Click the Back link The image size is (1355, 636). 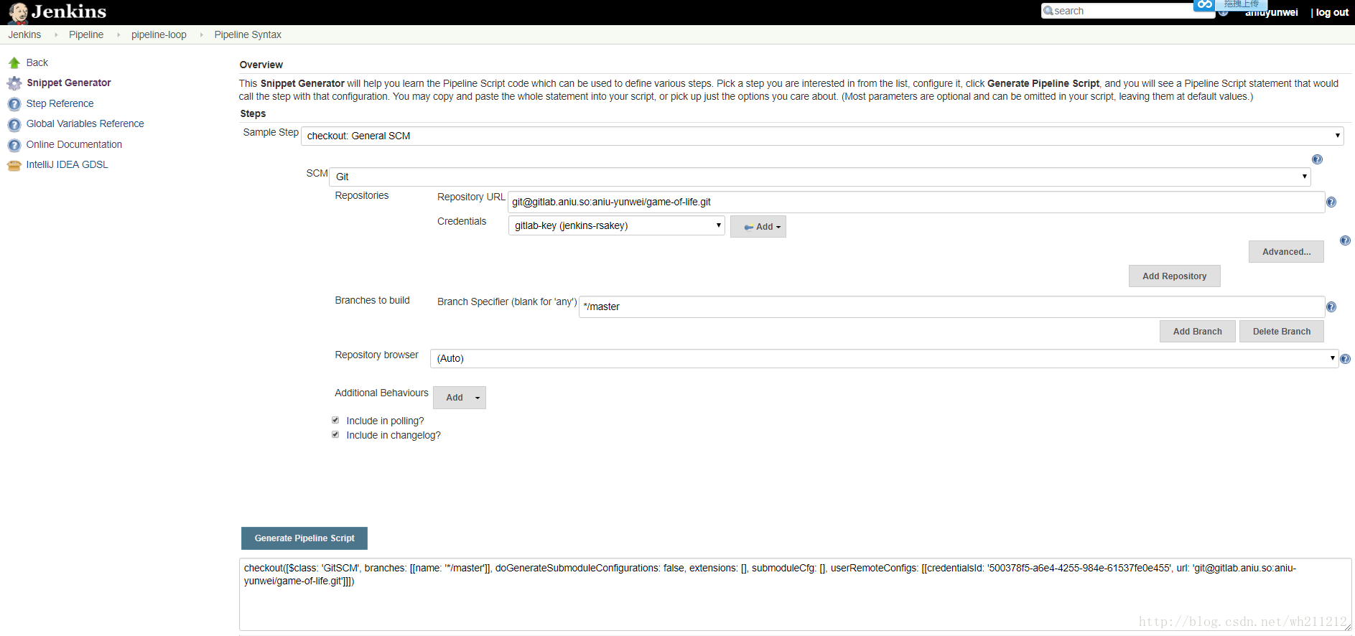[37, 63]
